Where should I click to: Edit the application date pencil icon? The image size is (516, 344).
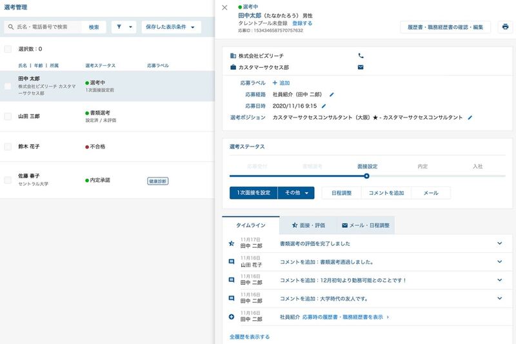pyautogui.click(x=324, y=106)
